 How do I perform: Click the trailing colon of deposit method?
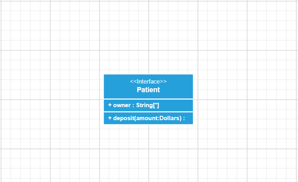pyautogui.click(x=184, y=118)
